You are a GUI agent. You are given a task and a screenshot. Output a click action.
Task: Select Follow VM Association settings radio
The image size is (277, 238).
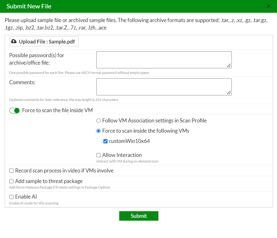tap(99, 121)
